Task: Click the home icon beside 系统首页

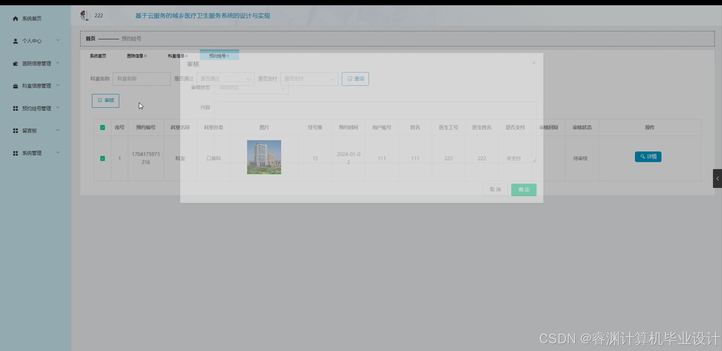Action: tap(15, 18)
